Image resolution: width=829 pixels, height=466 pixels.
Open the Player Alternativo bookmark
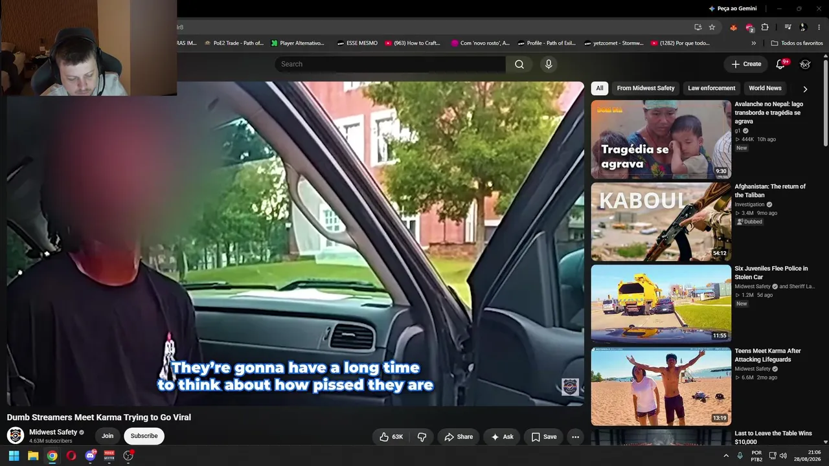(298, 43)
